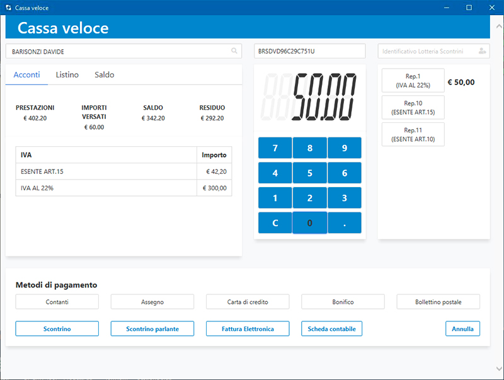
Task: Click the person icon in Lotteria Scontrini field
Action: [482, 51]
